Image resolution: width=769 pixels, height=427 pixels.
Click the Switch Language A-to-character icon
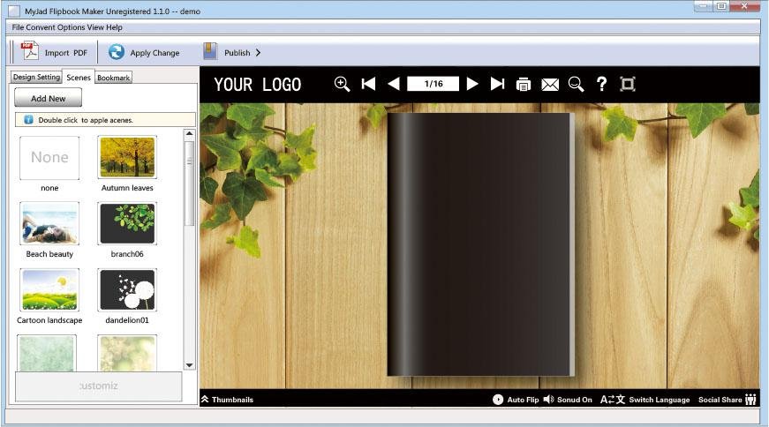click(x=613, y=400)
